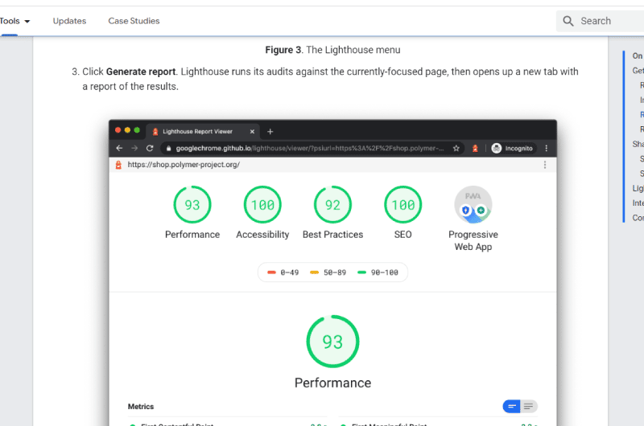Click the 'Performance' label under the 93 gauge
The image size is (644, 426).
point(192,235)
